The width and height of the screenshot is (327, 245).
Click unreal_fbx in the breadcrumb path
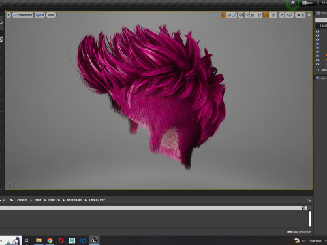click(97, 200)
